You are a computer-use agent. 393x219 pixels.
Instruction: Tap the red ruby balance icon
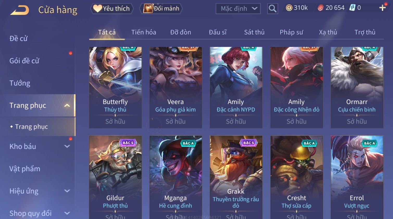pyautogui.click(x=320, y=8)
